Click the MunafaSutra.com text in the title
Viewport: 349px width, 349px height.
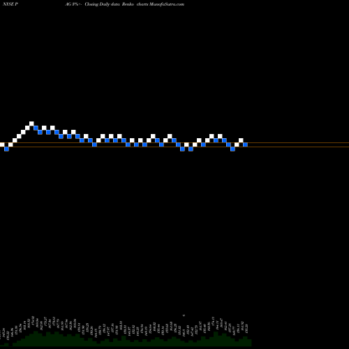pos(167,4)
